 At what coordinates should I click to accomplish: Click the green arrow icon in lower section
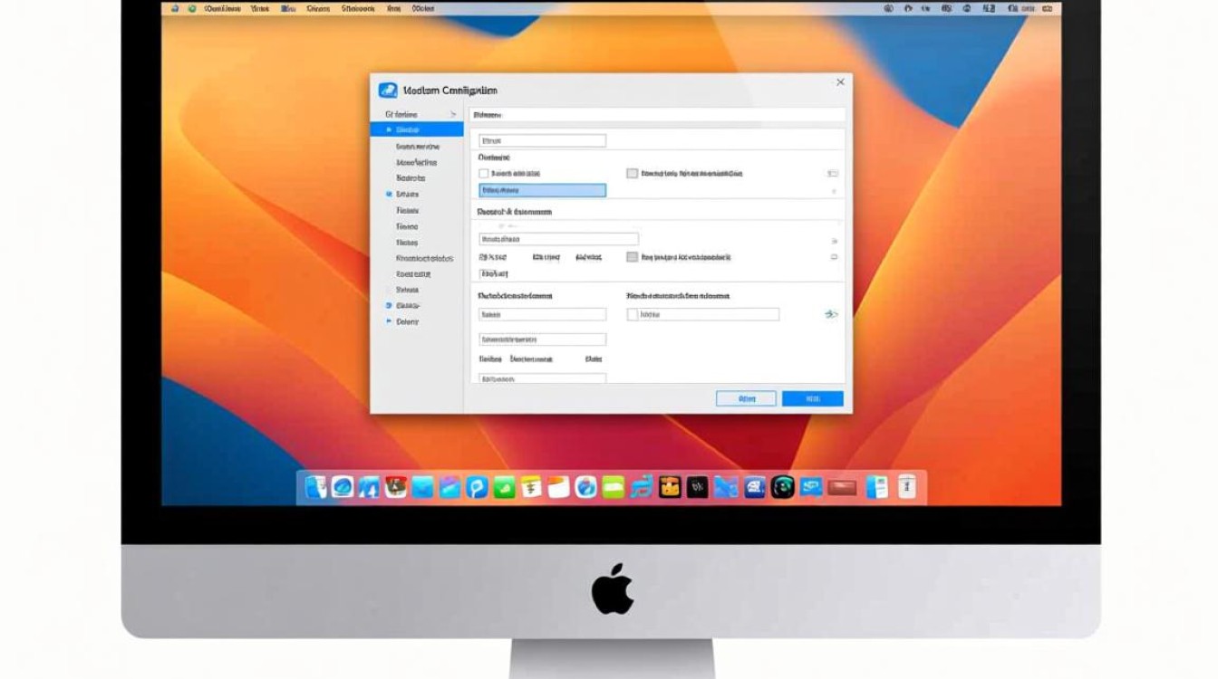pos(831,314)
